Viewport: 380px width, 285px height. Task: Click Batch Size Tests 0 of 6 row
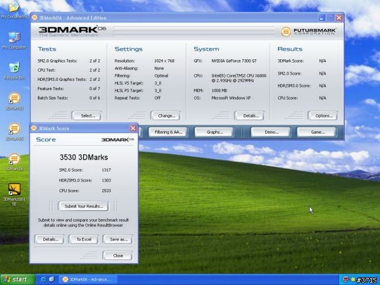click(x=69, y=98)
